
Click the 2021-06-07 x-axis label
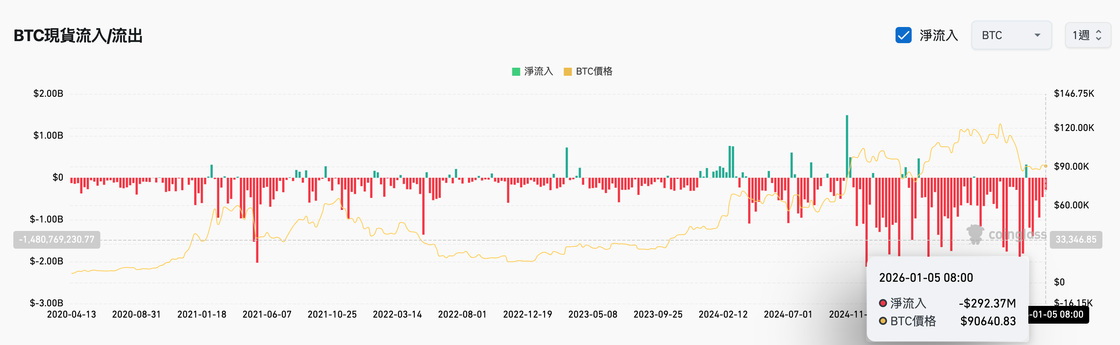267,314
